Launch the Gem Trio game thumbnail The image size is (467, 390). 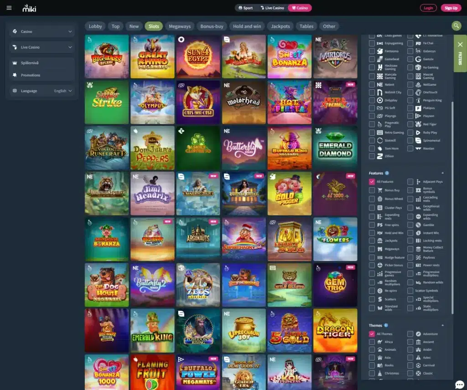point(335,285)
